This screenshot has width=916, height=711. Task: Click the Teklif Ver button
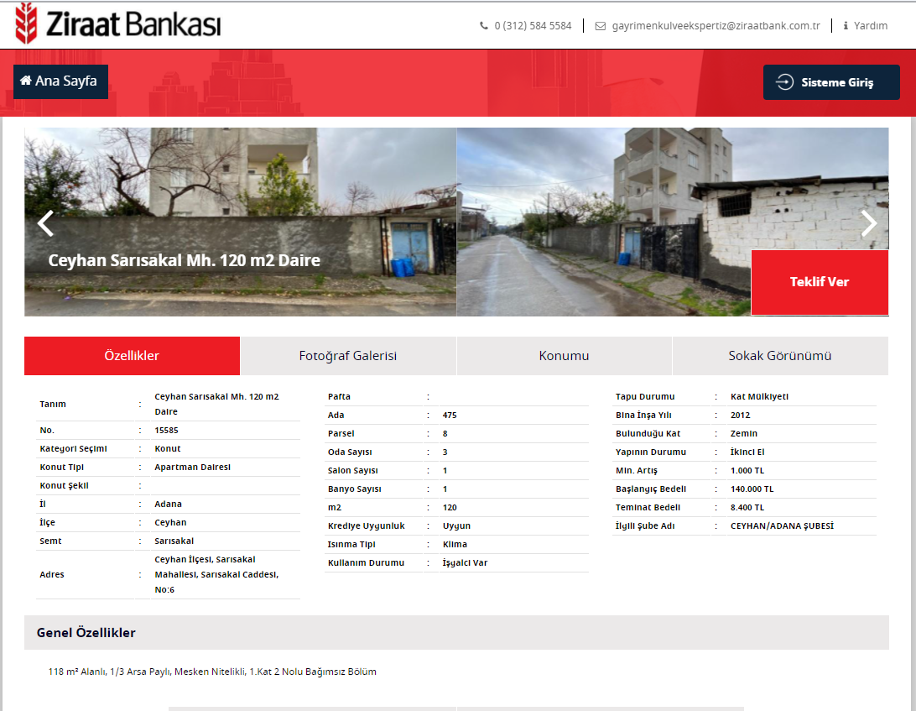coord(820,282)
